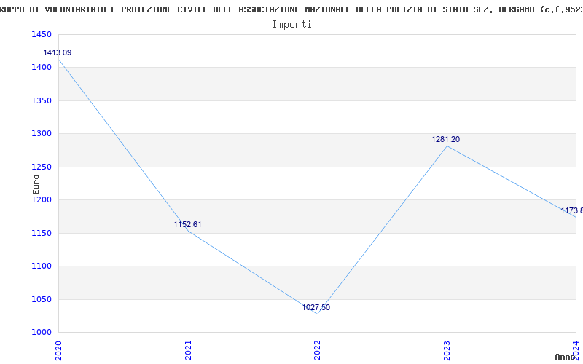This screenshot has width=583, height=364.
Task: Click the 2020 year label on the x-axis
Action: tap(59, 349)
